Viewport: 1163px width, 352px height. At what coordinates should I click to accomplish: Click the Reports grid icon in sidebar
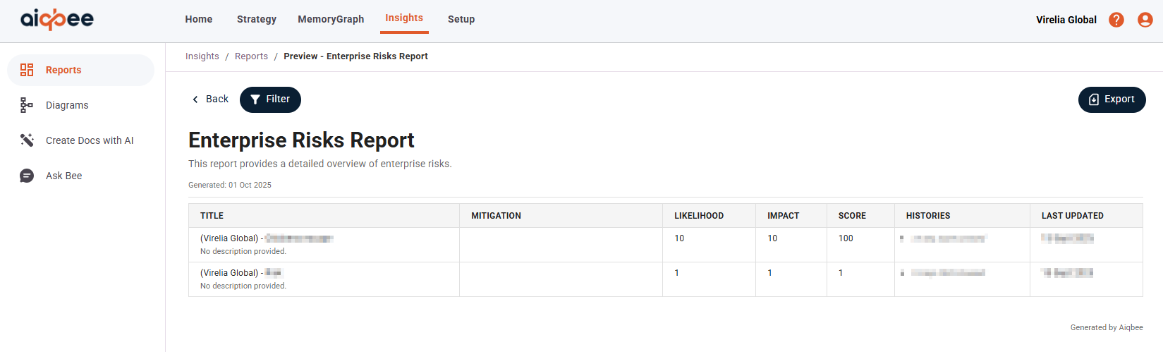(27, 70)
